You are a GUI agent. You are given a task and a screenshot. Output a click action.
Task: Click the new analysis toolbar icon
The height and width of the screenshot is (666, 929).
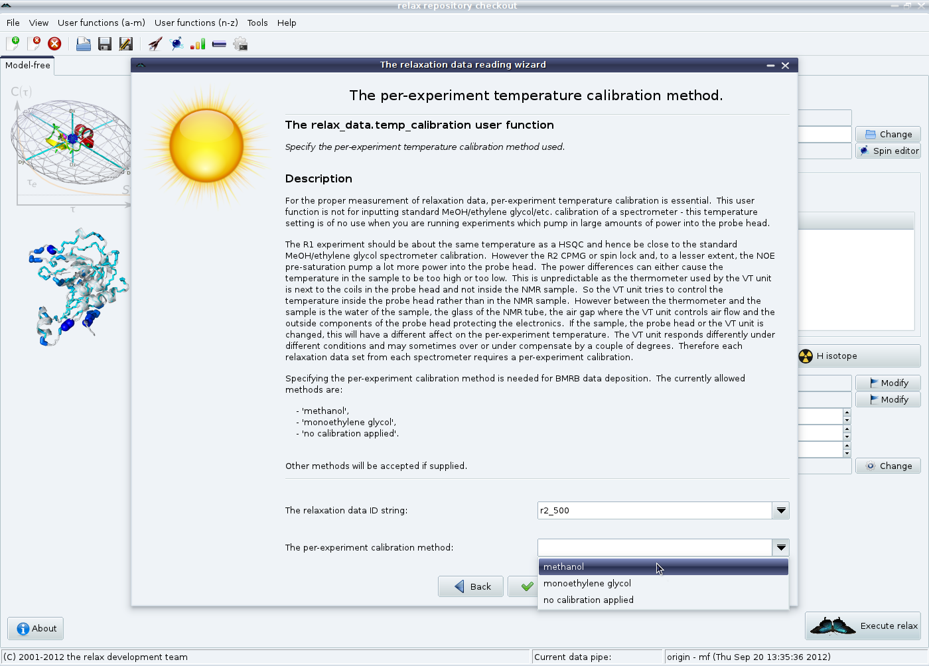(13, 44)
